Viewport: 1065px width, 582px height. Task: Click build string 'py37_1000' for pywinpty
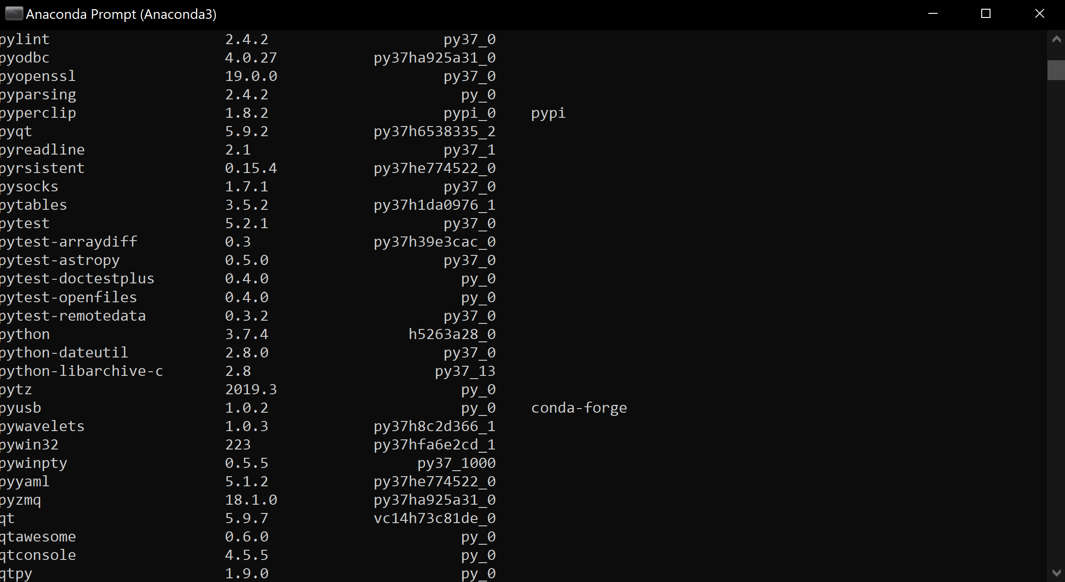point(457,463)
